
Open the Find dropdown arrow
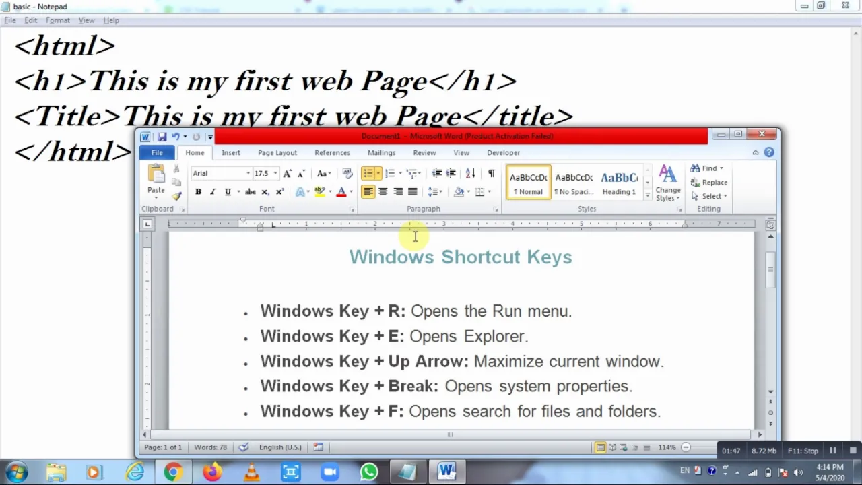click(721, 168)
